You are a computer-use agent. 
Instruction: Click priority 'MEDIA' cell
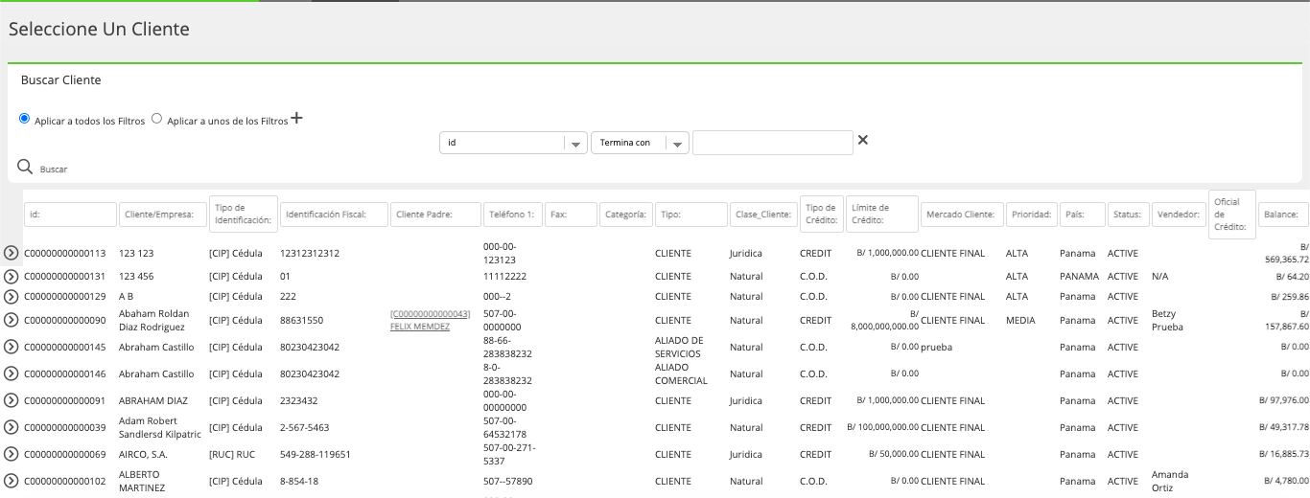[x=1020, y=320]
